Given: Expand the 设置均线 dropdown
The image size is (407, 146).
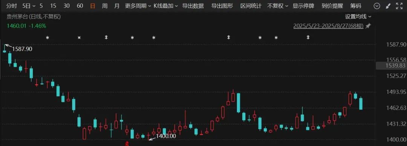Looking at the screenshot, I should (x=358, y=17).
